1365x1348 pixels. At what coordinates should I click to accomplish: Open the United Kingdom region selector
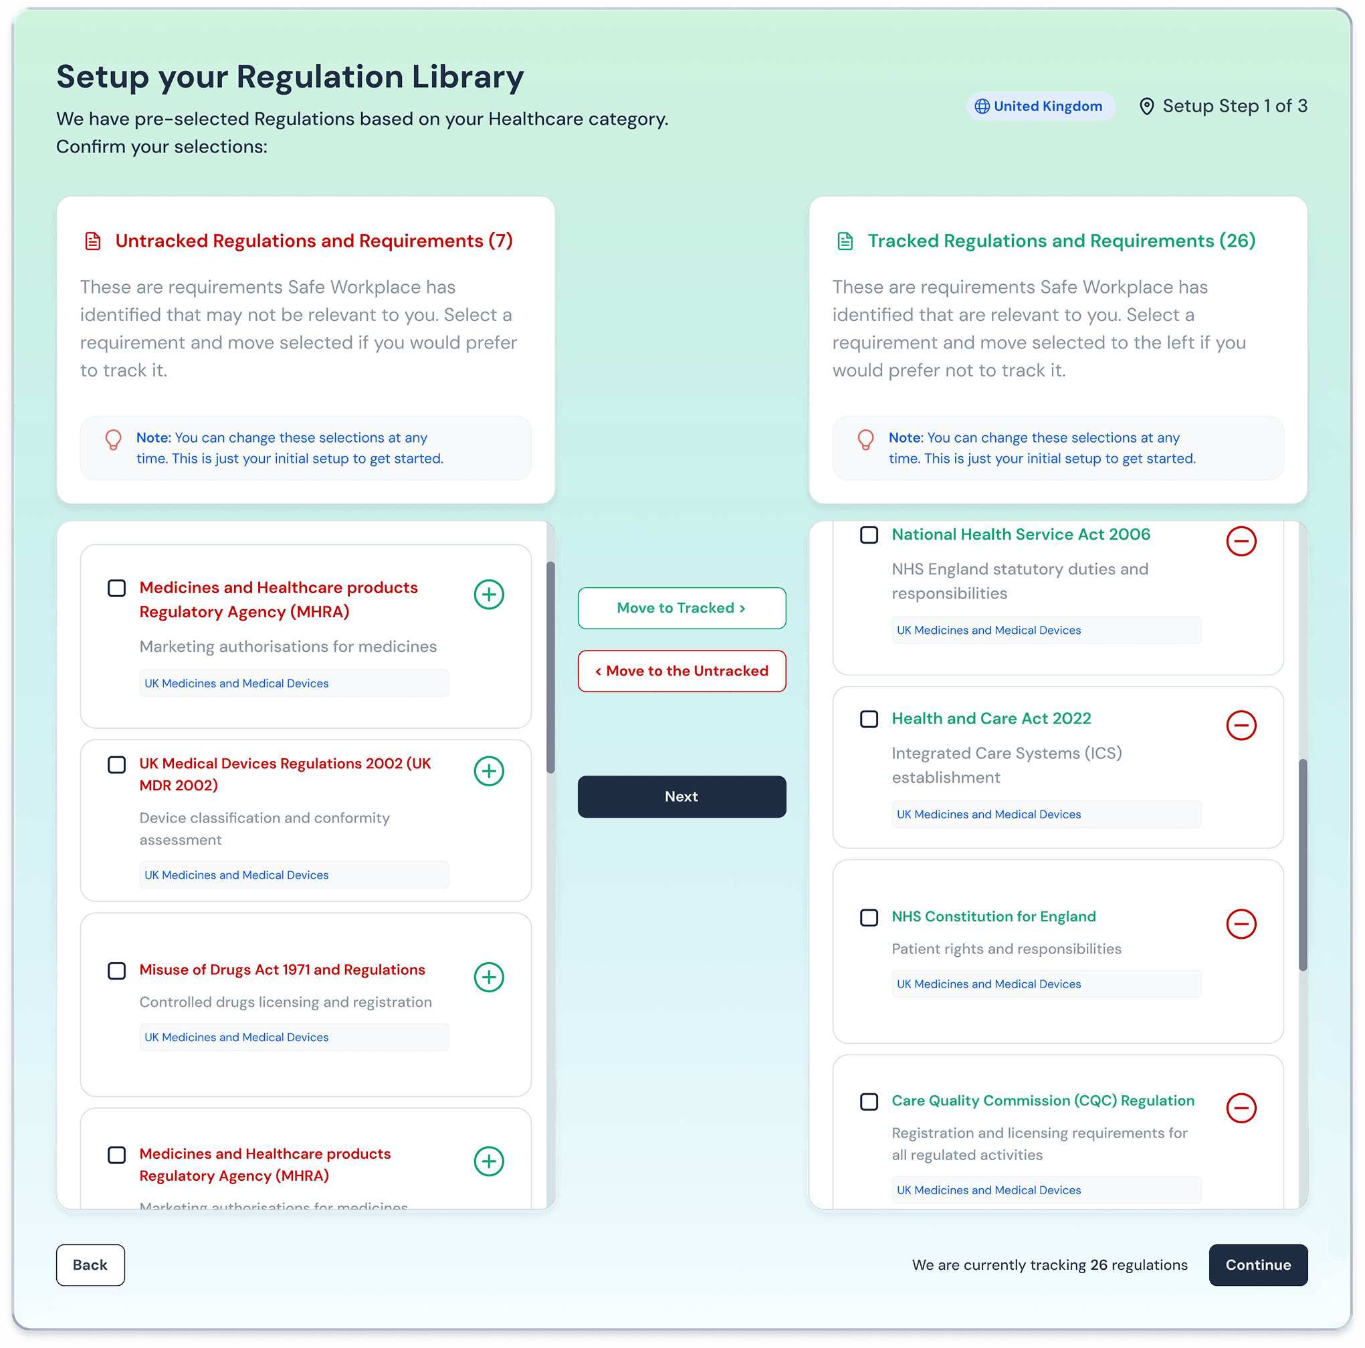[x=1047, y=106]
